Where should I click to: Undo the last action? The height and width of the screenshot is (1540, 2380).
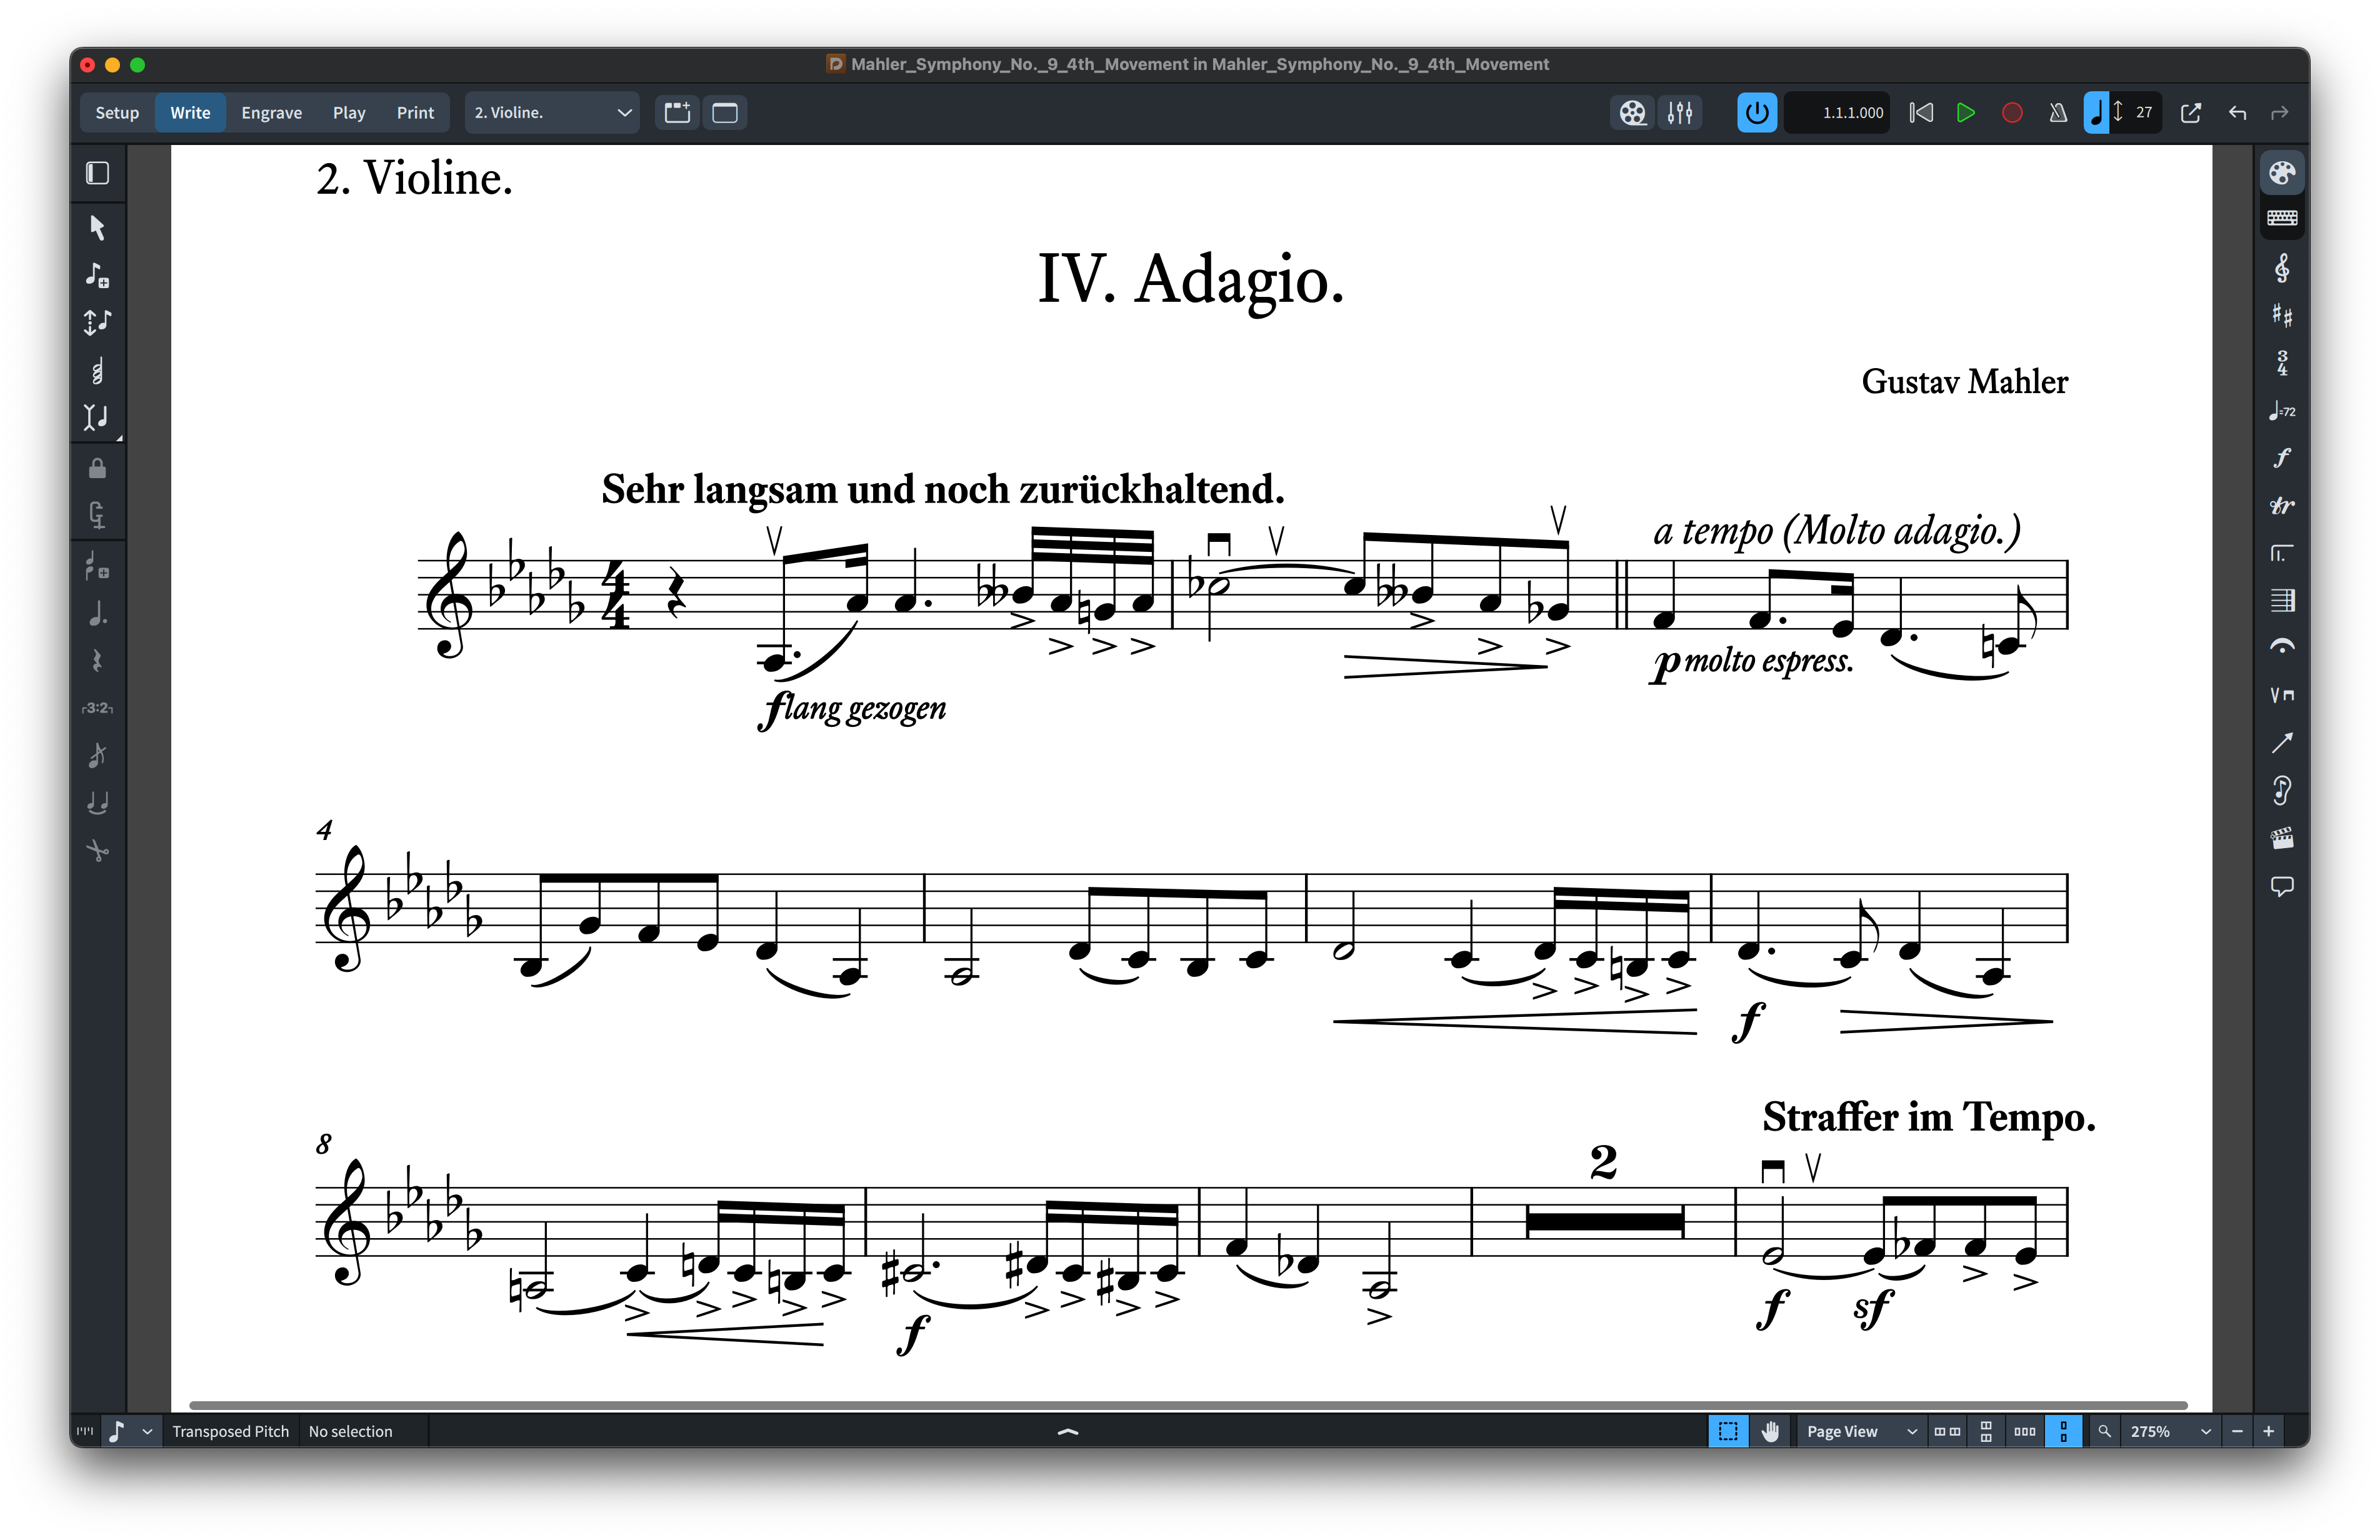(2237, 113)
